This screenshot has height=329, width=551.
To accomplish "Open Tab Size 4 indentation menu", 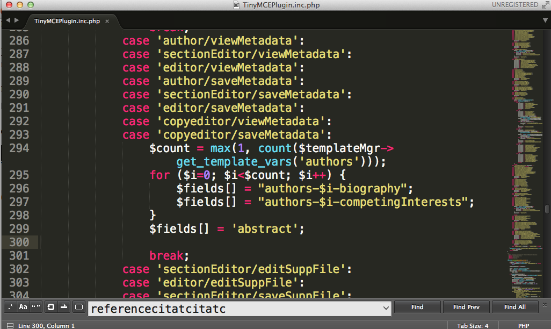I will tap(473, 325).
